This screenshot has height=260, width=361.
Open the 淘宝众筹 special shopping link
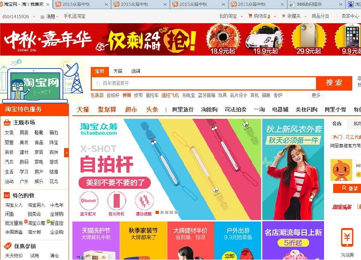coord(36,223)
